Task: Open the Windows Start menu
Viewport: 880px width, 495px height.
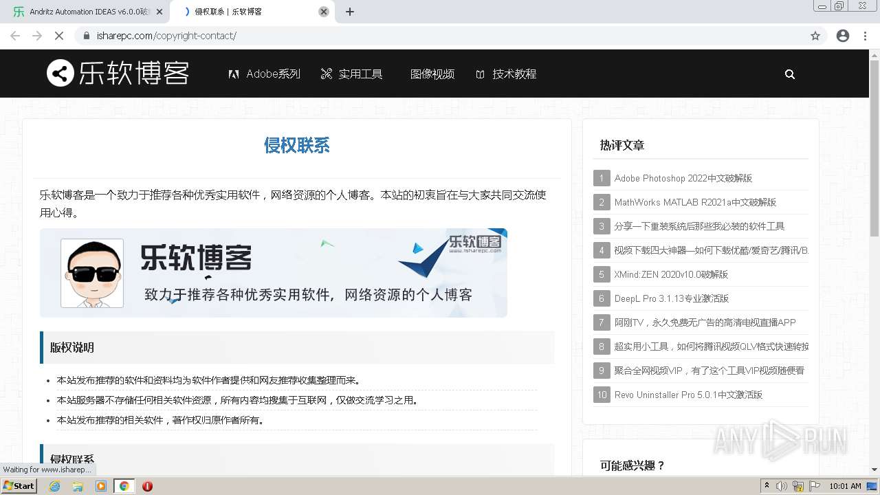Action: point(19,485)
